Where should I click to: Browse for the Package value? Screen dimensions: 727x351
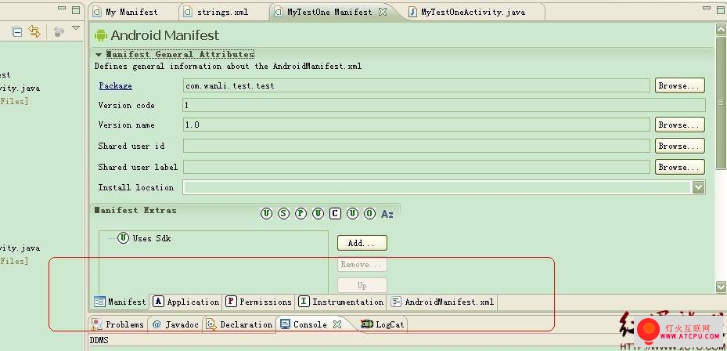[x=680, y=86]
